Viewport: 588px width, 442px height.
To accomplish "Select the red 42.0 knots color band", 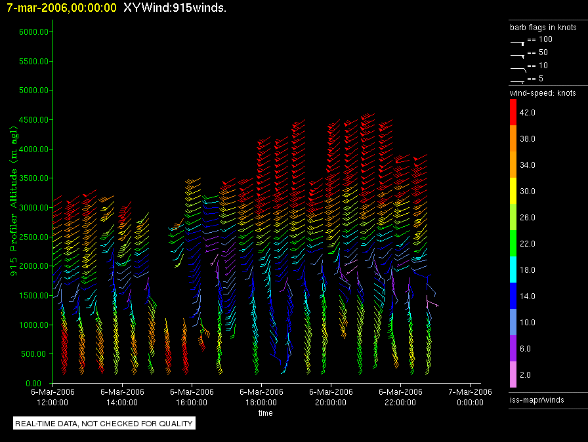I will point(513,113).
